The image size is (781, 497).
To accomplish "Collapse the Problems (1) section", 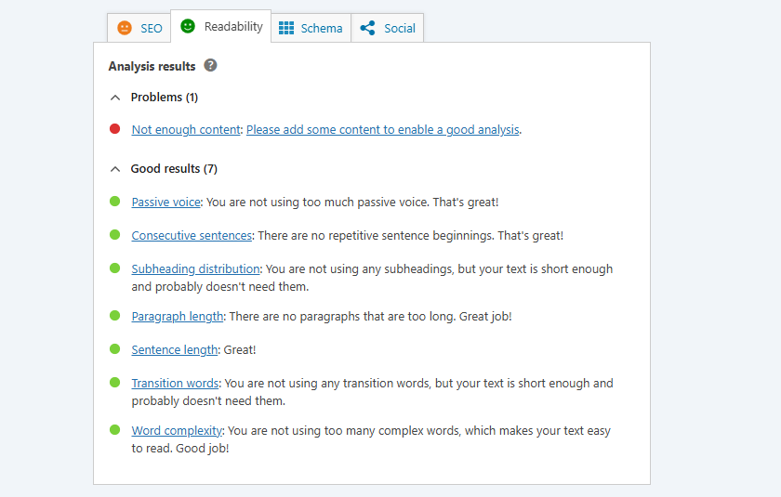I will tap(115, 98).
